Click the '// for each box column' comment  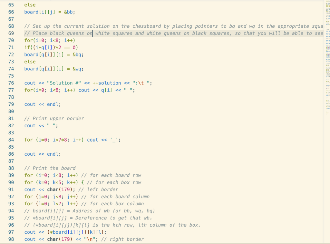[112, 204]
